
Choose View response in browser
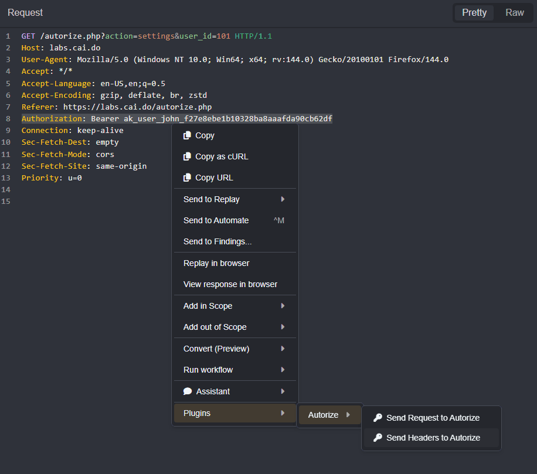coord(230,284)
